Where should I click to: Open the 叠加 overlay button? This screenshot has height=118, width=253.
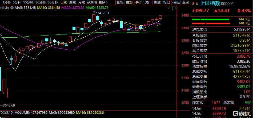tap(129, 2)
